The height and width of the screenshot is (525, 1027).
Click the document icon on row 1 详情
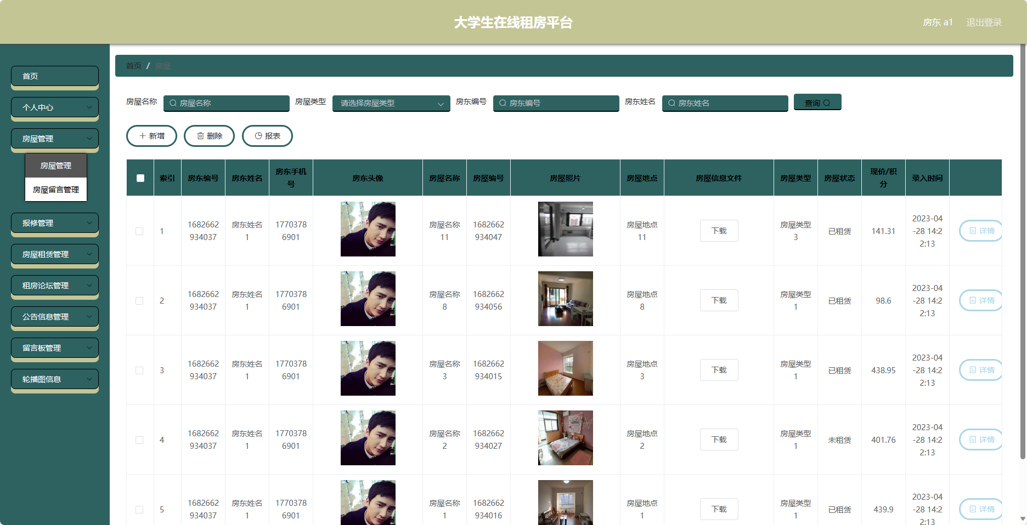[973, 231]
